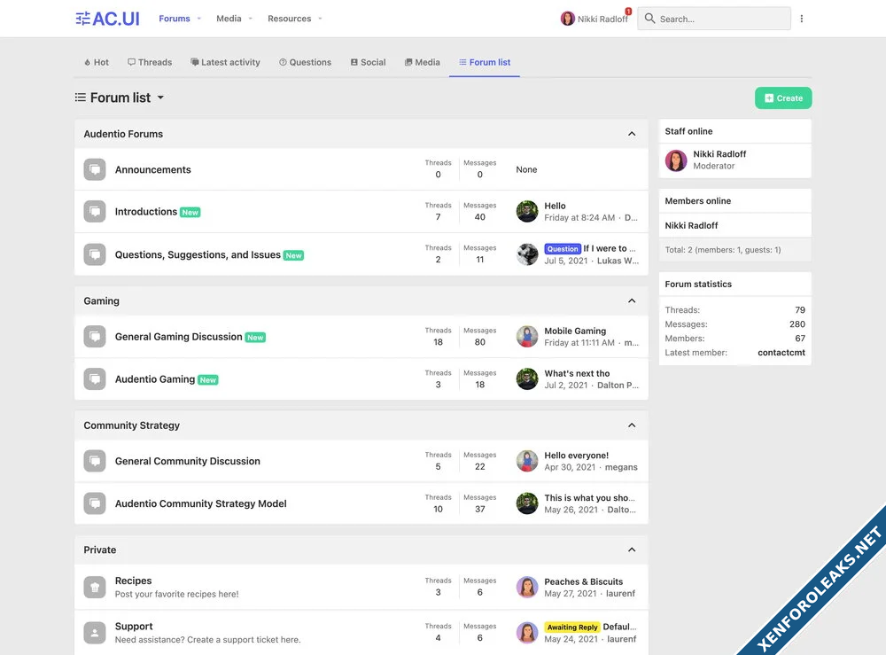This screenshot has width=886, height=655.
Task: Open the General Gaming Discussion forum
Action: (x=178, y=337)
